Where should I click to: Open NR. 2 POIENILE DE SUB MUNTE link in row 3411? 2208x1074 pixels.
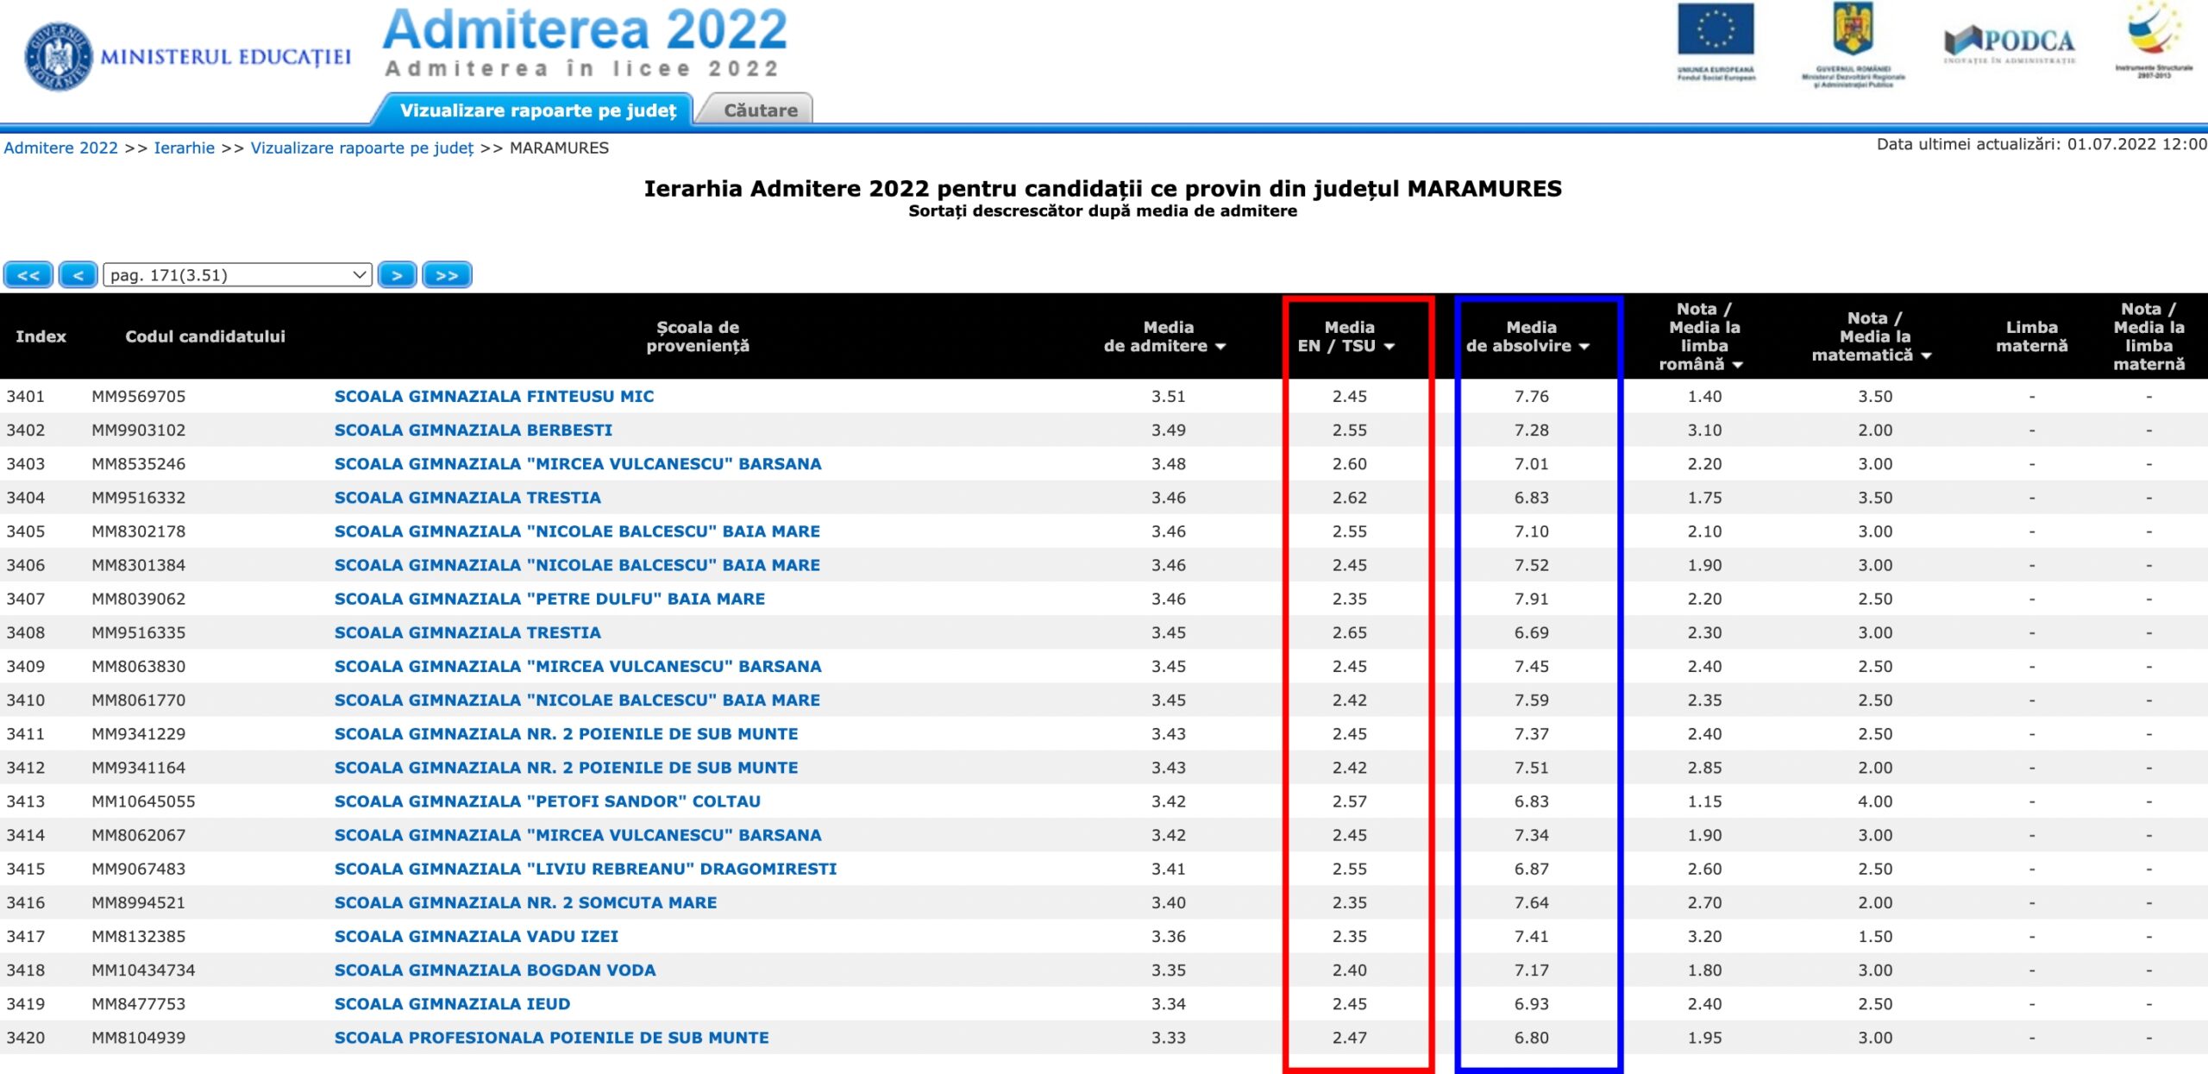click(566, 733)
